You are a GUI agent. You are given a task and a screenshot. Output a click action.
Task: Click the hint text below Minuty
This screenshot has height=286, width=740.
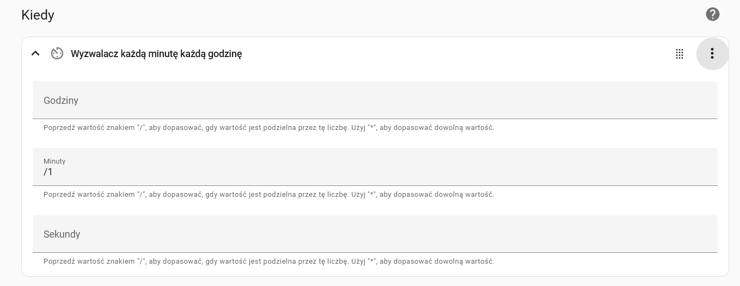coord(268,195)
